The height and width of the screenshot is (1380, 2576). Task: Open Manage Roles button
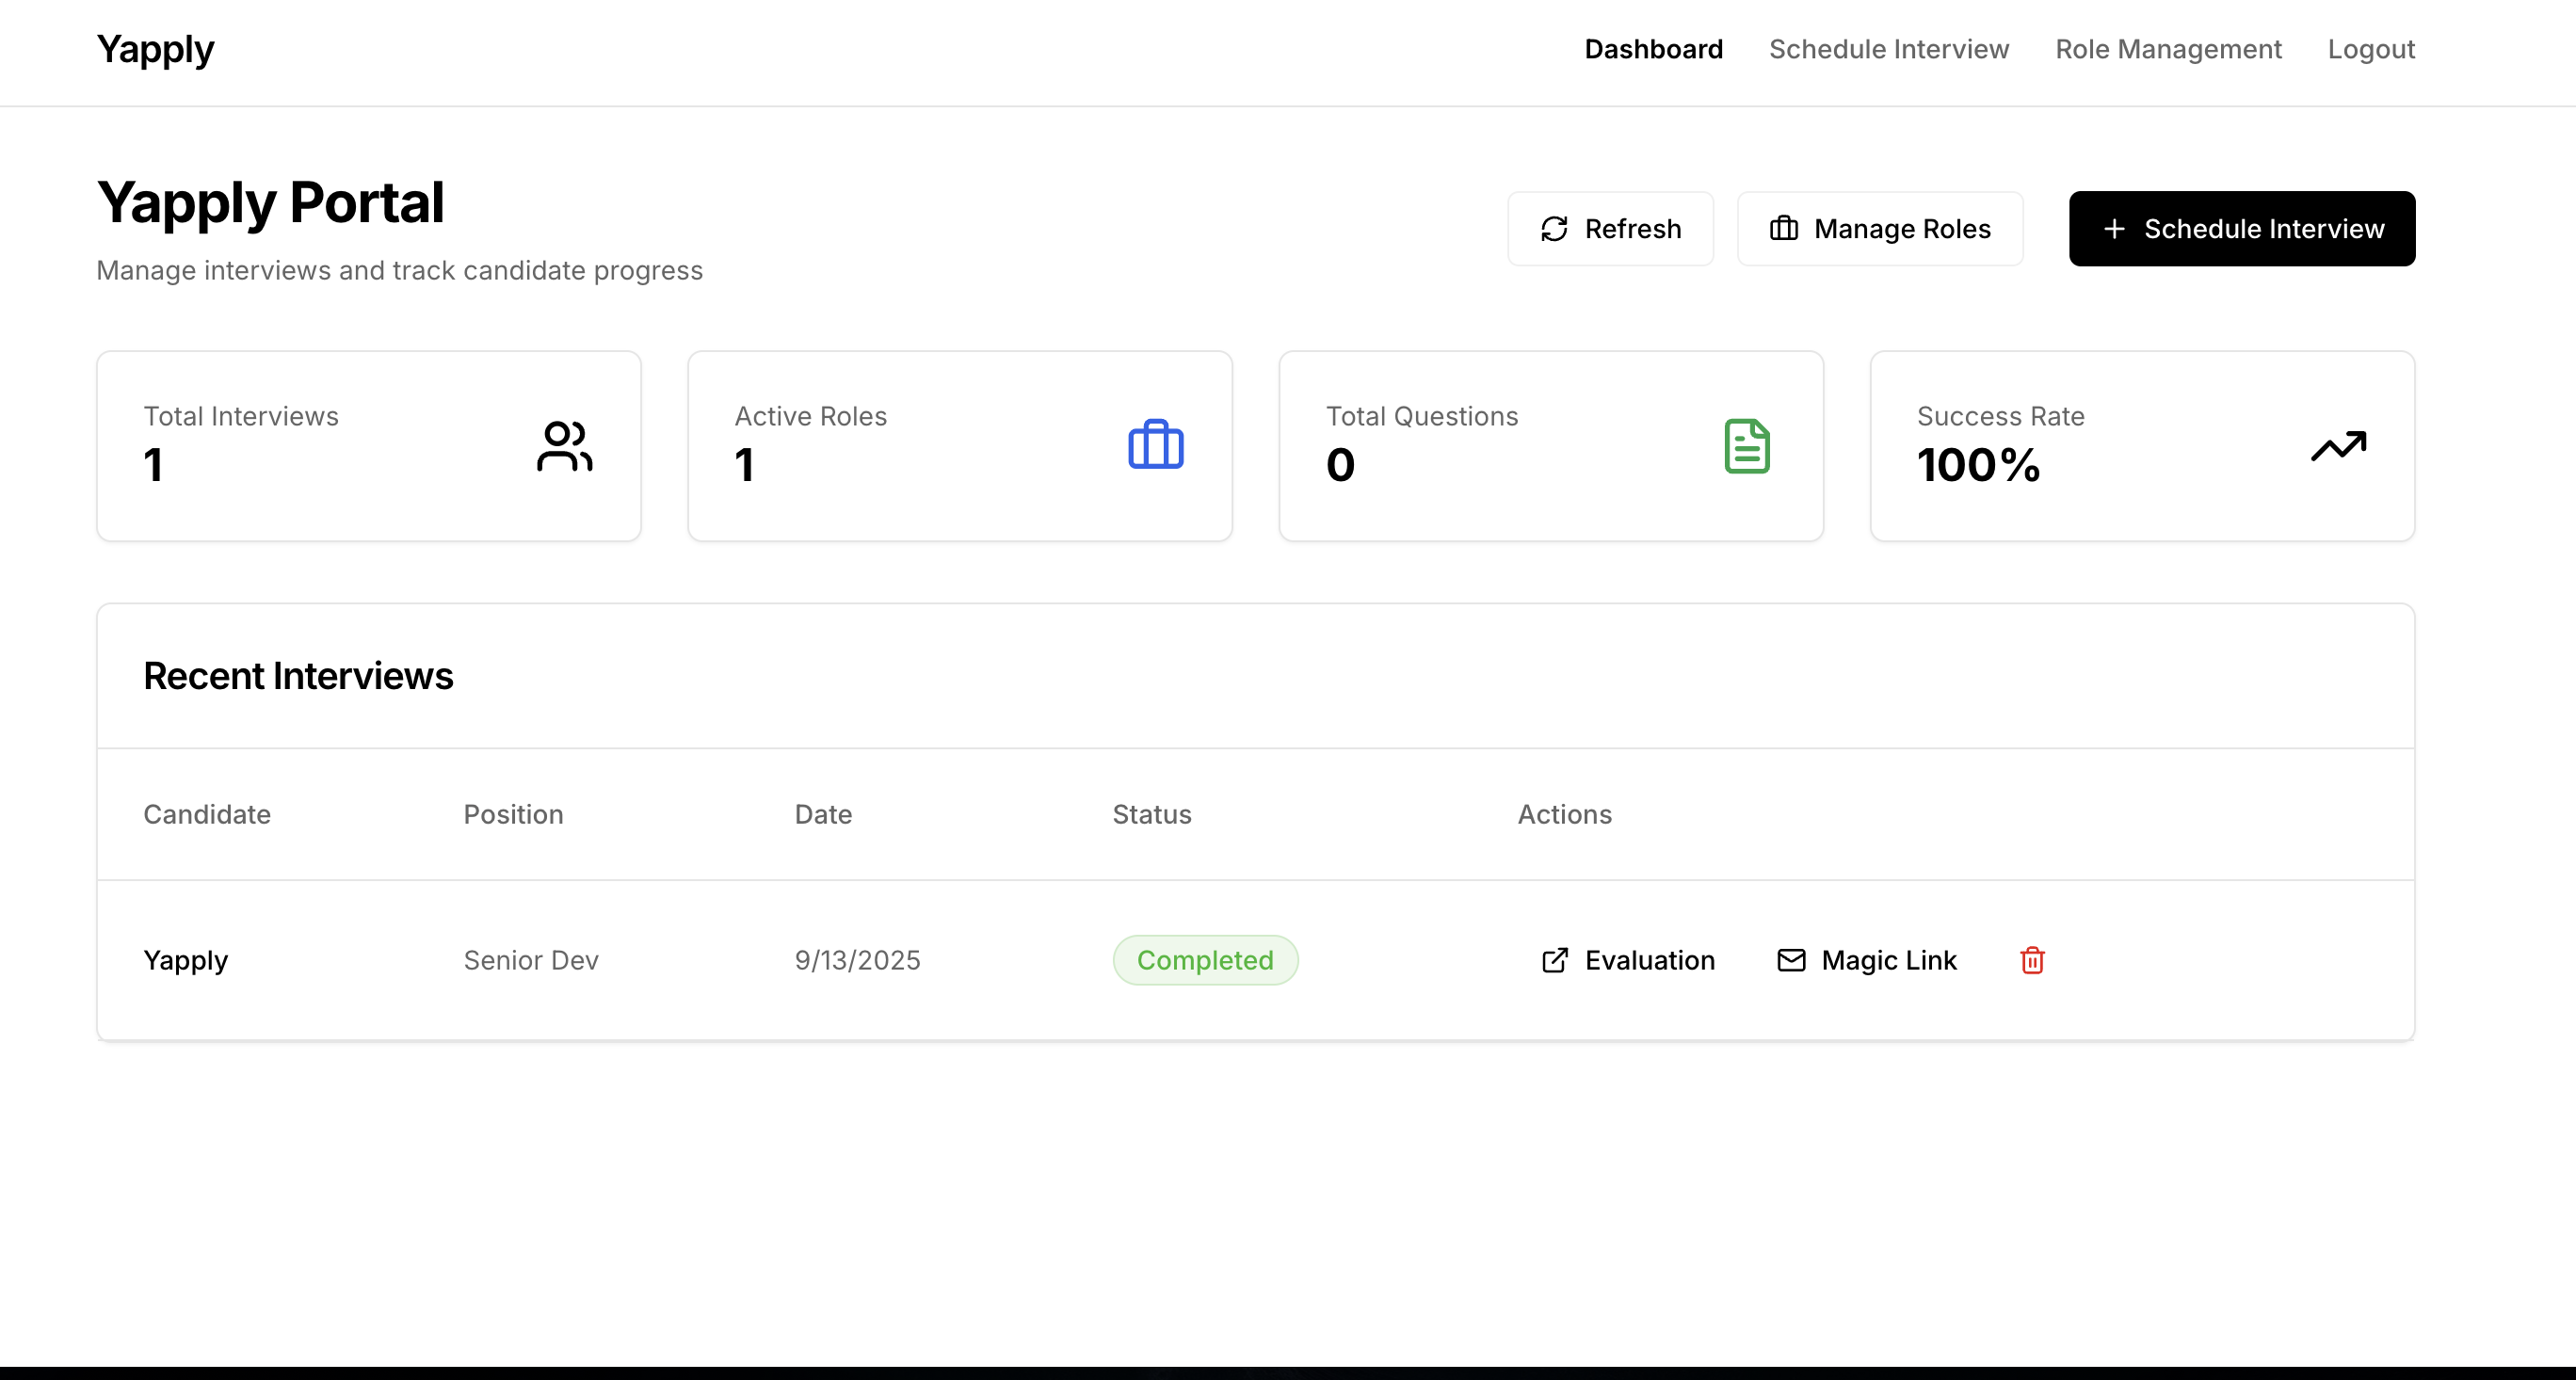tap(1879, 229)
